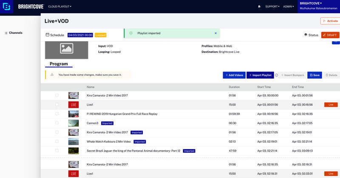Select checkbox for F1 REWIND 2019 row

click(57, 114)
